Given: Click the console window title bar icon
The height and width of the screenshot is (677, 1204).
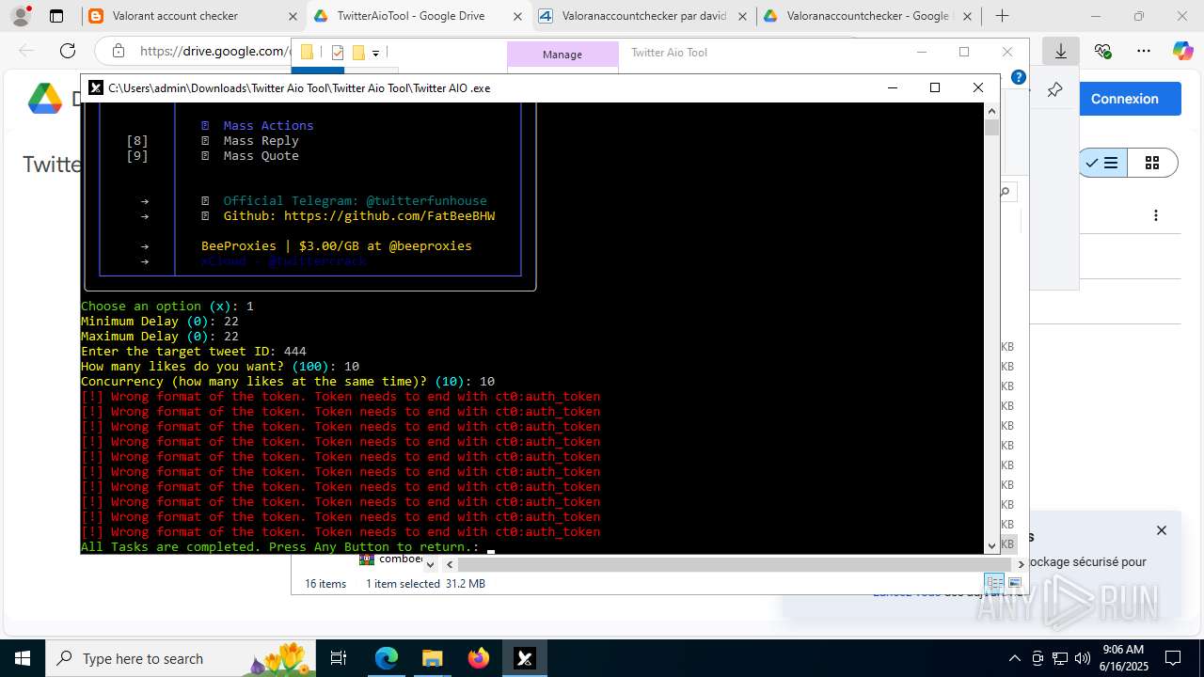Looking at the screenshot, I should [96, 87].
